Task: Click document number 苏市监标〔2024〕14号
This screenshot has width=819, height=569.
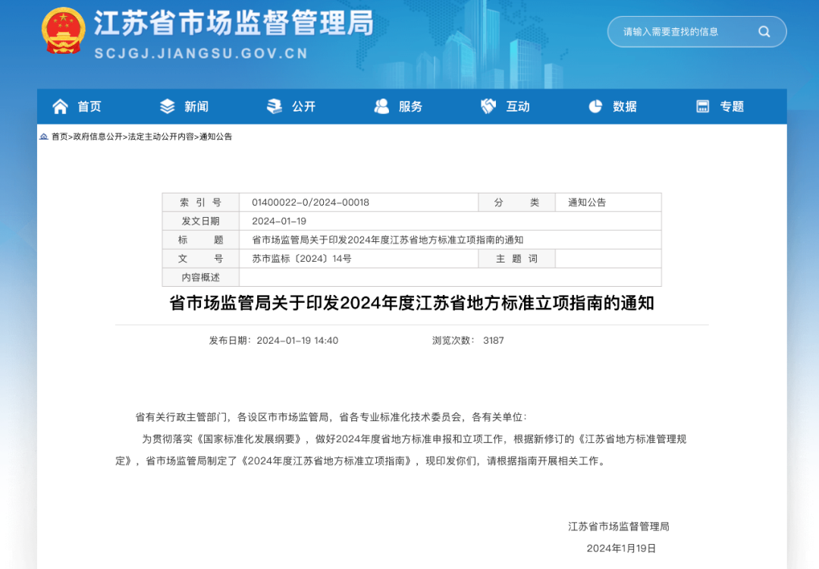Action: click(301, 259)
